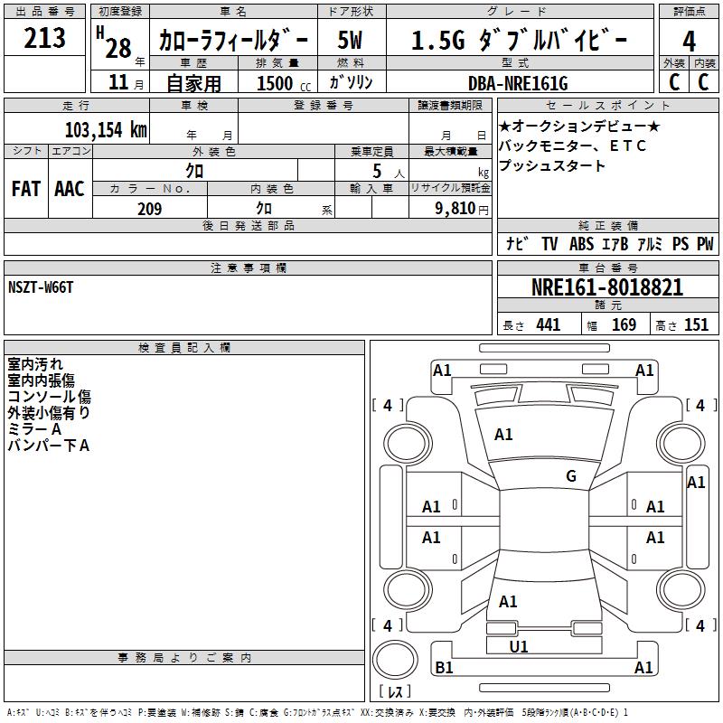Click the NSZT-W66T note text
723x723 pixels.
pos(41,287)
